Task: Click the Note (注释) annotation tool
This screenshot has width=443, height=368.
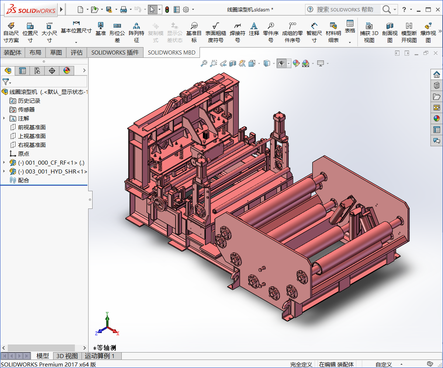Action: coord(254,29)
